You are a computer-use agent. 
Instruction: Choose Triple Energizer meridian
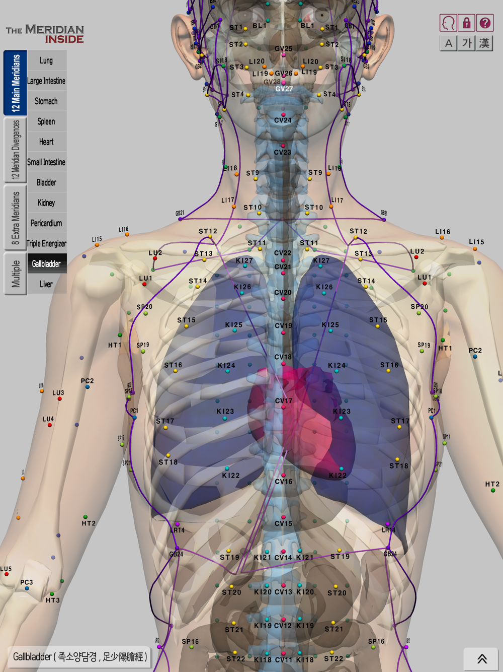point(47,243)
